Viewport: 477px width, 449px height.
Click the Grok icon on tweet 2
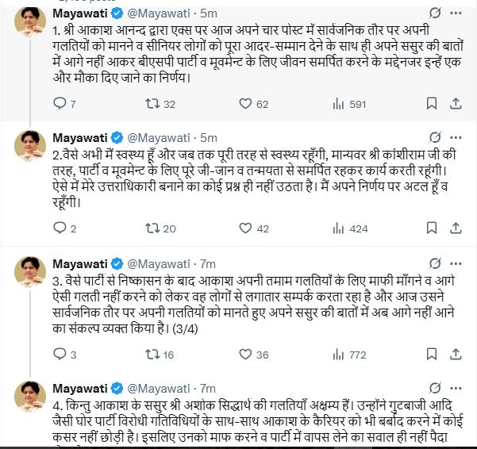pos(434,139)
